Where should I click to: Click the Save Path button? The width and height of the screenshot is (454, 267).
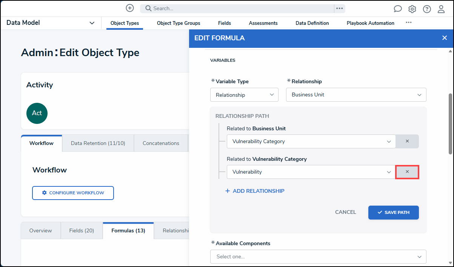(x=394, y=212)
